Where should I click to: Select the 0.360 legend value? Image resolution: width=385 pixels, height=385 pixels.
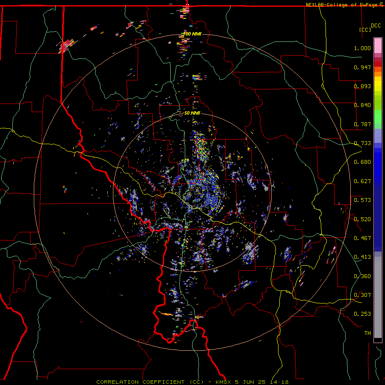tap(362, 276)
